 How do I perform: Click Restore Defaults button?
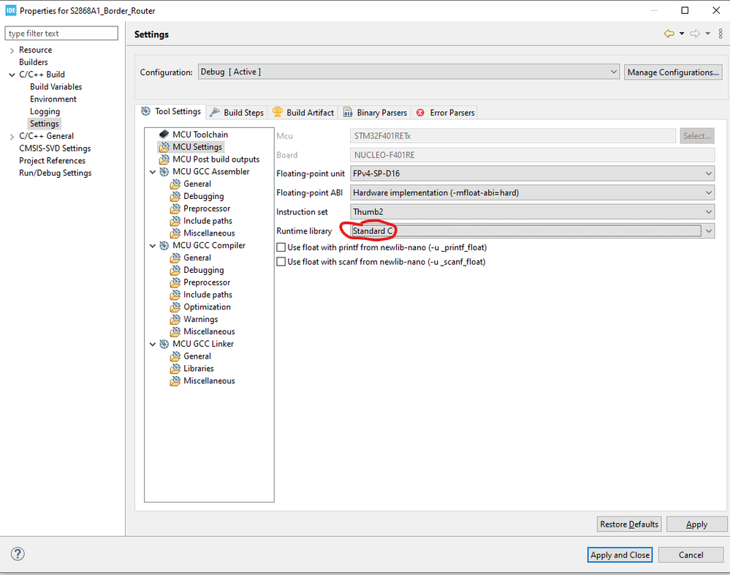pyautogui.click(x=629, y=525)
